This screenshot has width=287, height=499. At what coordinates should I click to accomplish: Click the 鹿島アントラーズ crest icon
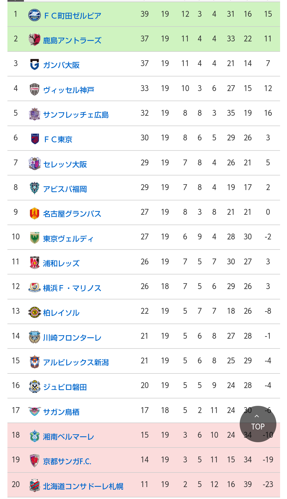[x=35, y=40]
